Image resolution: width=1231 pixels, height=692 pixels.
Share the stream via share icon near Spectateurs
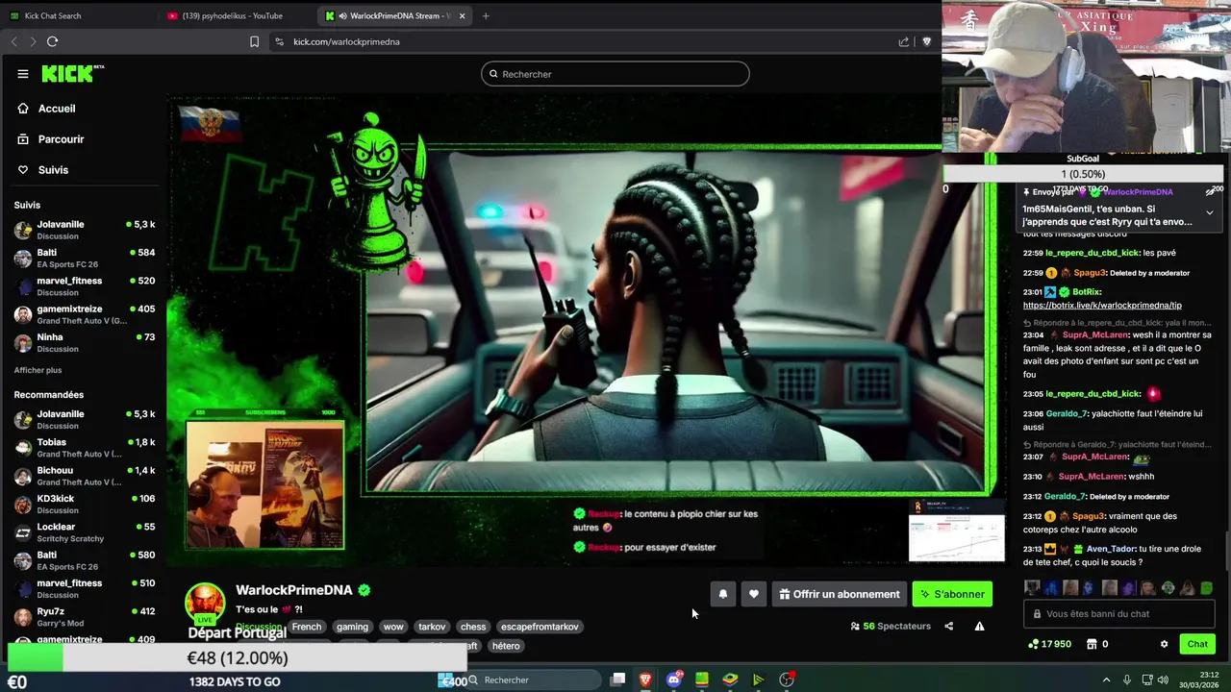tap(948, 626)
